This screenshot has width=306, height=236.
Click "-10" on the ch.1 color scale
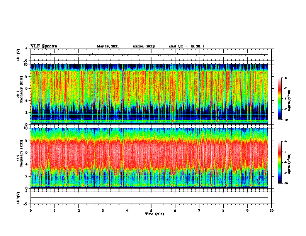pyautogui.click(x=286, y=120)
